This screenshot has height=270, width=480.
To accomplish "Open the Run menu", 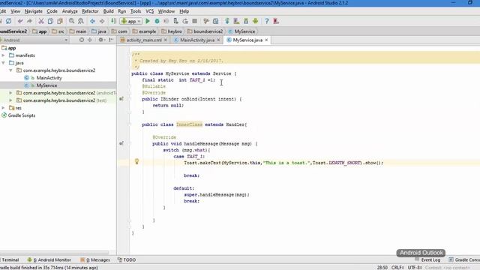I will (121, 11).
